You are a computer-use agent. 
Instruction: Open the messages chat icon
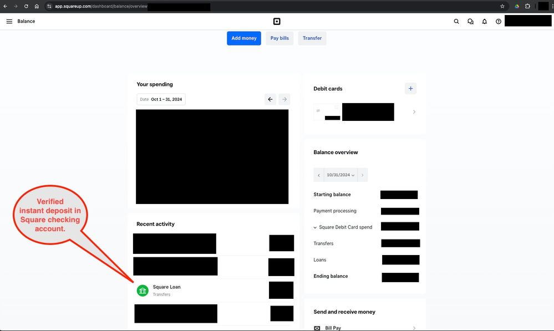(470, 22)
